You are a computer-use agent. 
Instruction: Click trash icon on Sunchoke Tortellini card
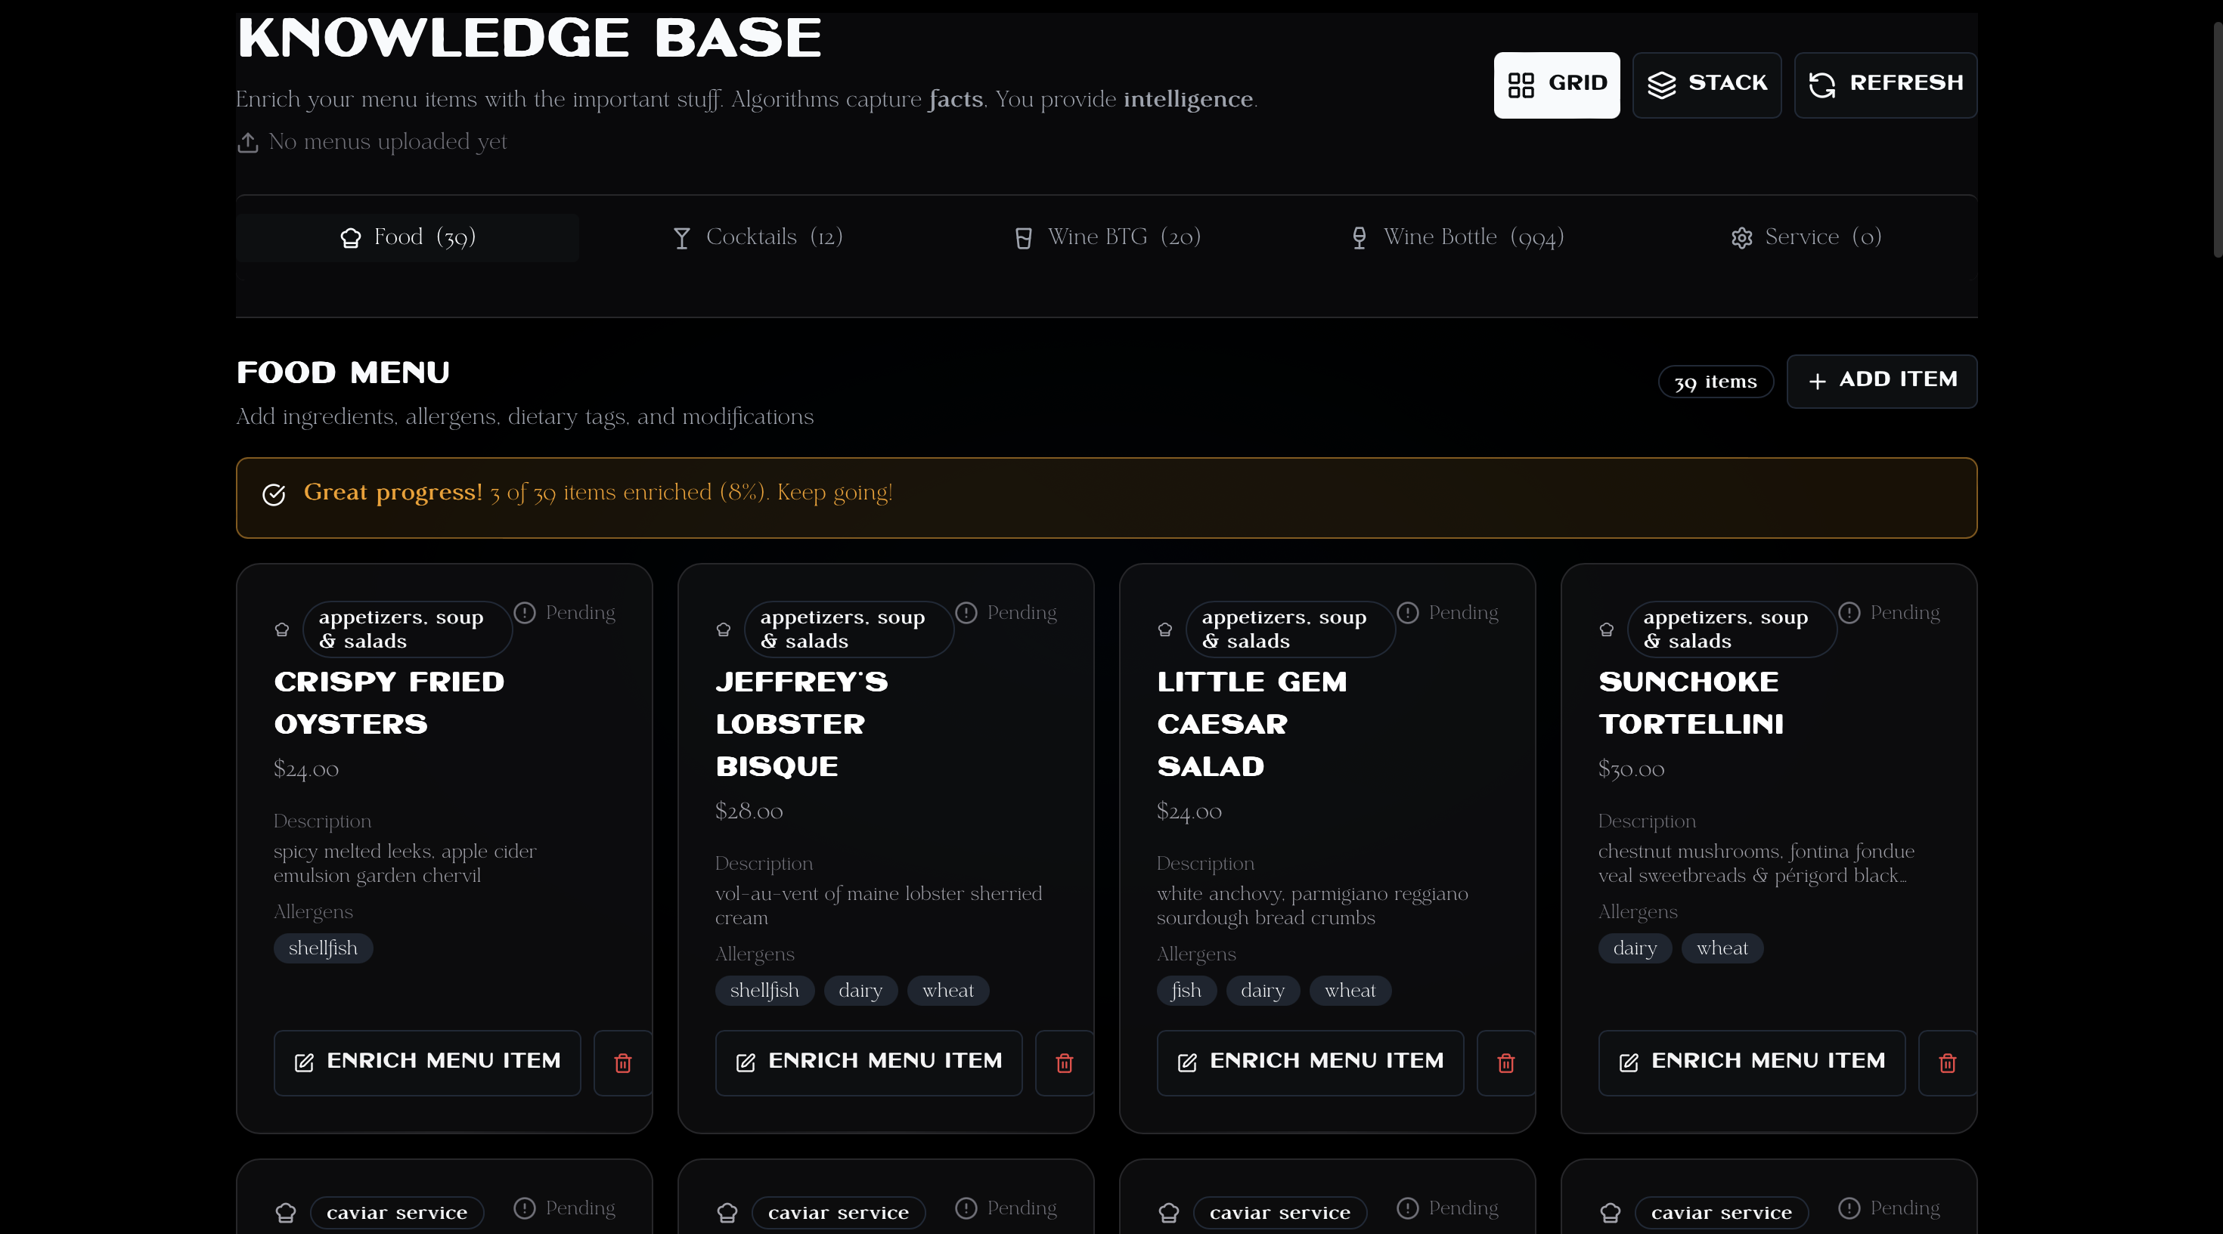tap(1947, 1062)
